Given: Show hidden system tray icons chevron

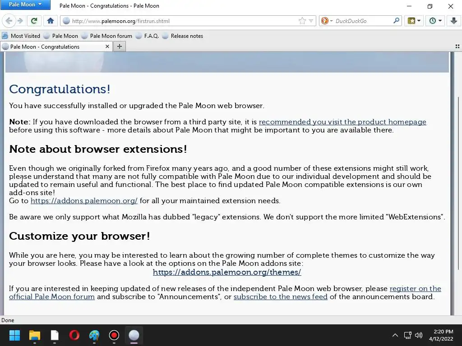Looking at the screenshot, I should coord(395,335).
